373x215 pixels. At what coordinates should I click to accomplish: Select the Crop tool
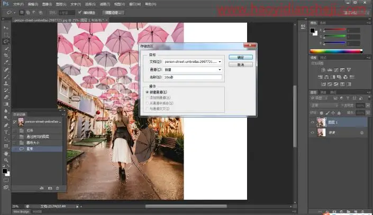click(x=6, y=55)
